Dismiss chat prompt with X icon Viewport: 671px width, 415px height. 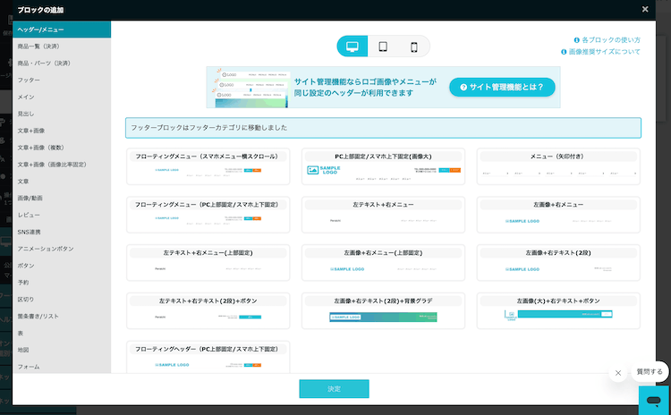(x=618, y=373)
